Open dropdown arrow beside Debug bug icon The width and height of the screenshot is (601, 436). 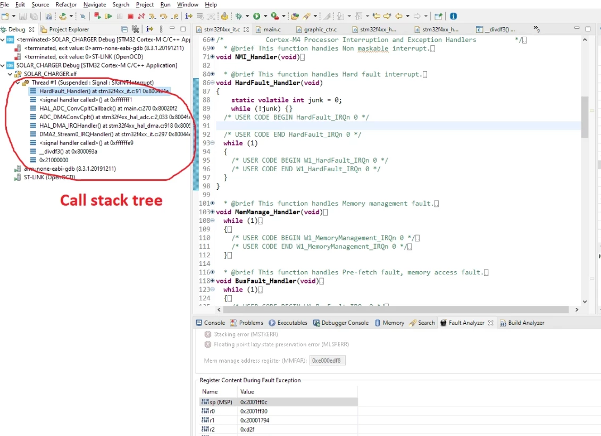pos(247,16)
